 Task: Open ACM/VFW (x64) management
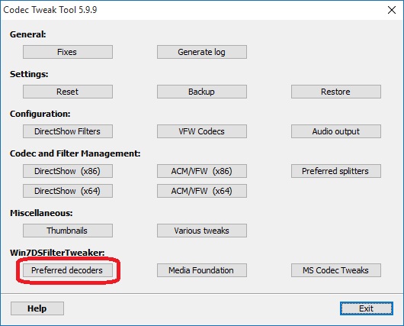click(202, 191)
